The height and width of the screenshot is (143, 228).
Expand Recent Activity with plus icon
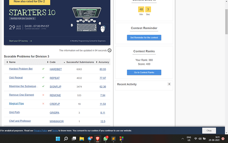(x=169, y=84)
